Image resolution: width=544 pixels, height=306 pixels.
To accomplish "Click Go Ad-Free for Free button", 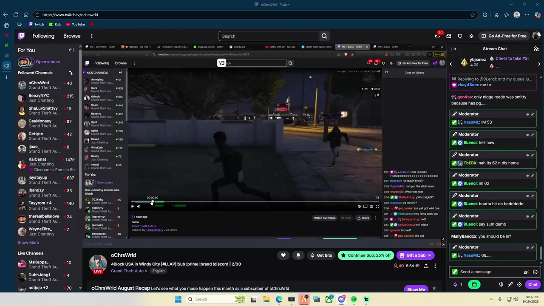I will coord(504,36).
